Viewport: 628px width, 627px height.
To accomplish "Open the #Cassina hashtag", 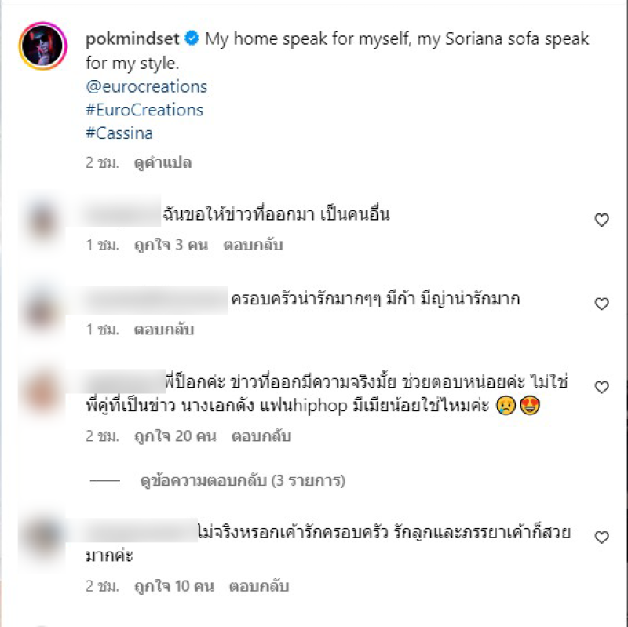I will click(x=119, y=133).
